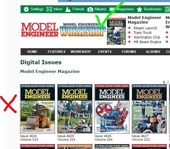Viewport: 170px width, 149px height.
Task: Click the Inbox envelope icon
Action: point(49,9)
